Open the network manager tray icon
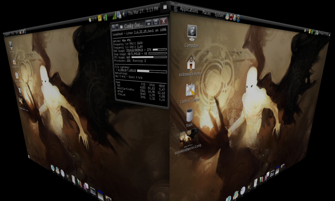This screenshot has height=201, width=335. [x=119, y=15]
